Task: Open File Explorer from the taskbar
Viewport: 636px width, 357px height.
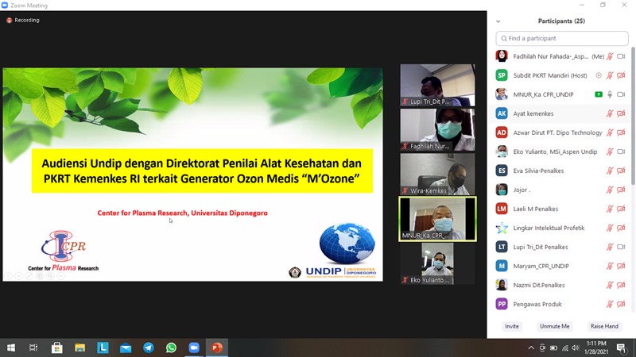Action: click(80, 347)
